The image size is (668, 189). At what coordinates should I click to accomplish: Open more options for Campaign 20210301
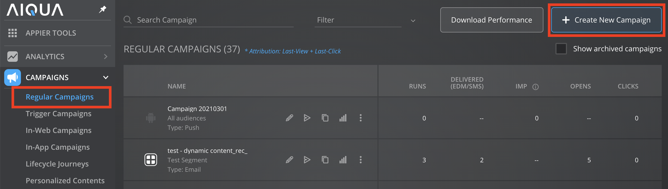[361, 118]
